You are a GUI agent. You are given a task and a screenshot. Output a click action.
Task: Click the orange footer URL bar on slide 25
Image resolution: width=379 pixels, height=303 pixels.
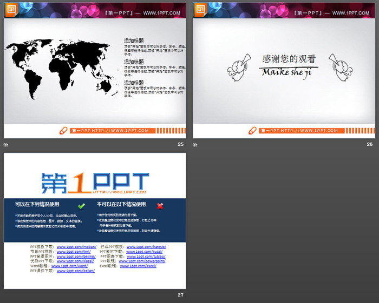113,131
